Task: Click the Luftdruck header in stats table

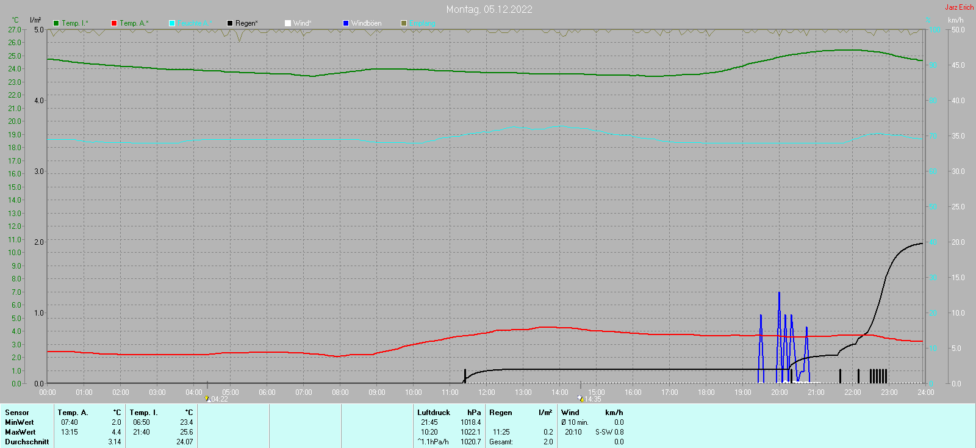Action: 434,413
